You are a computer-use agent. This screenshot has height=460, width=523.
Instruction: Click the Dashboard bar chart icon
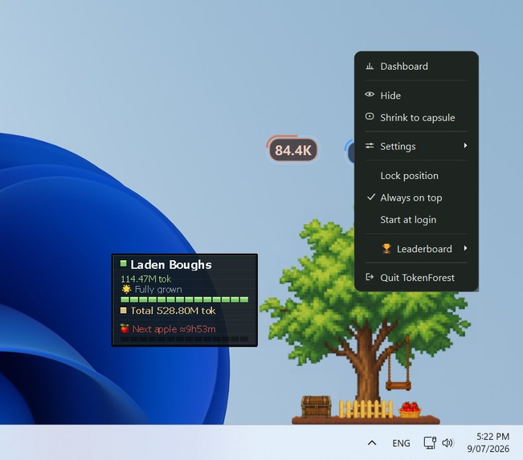370,66
